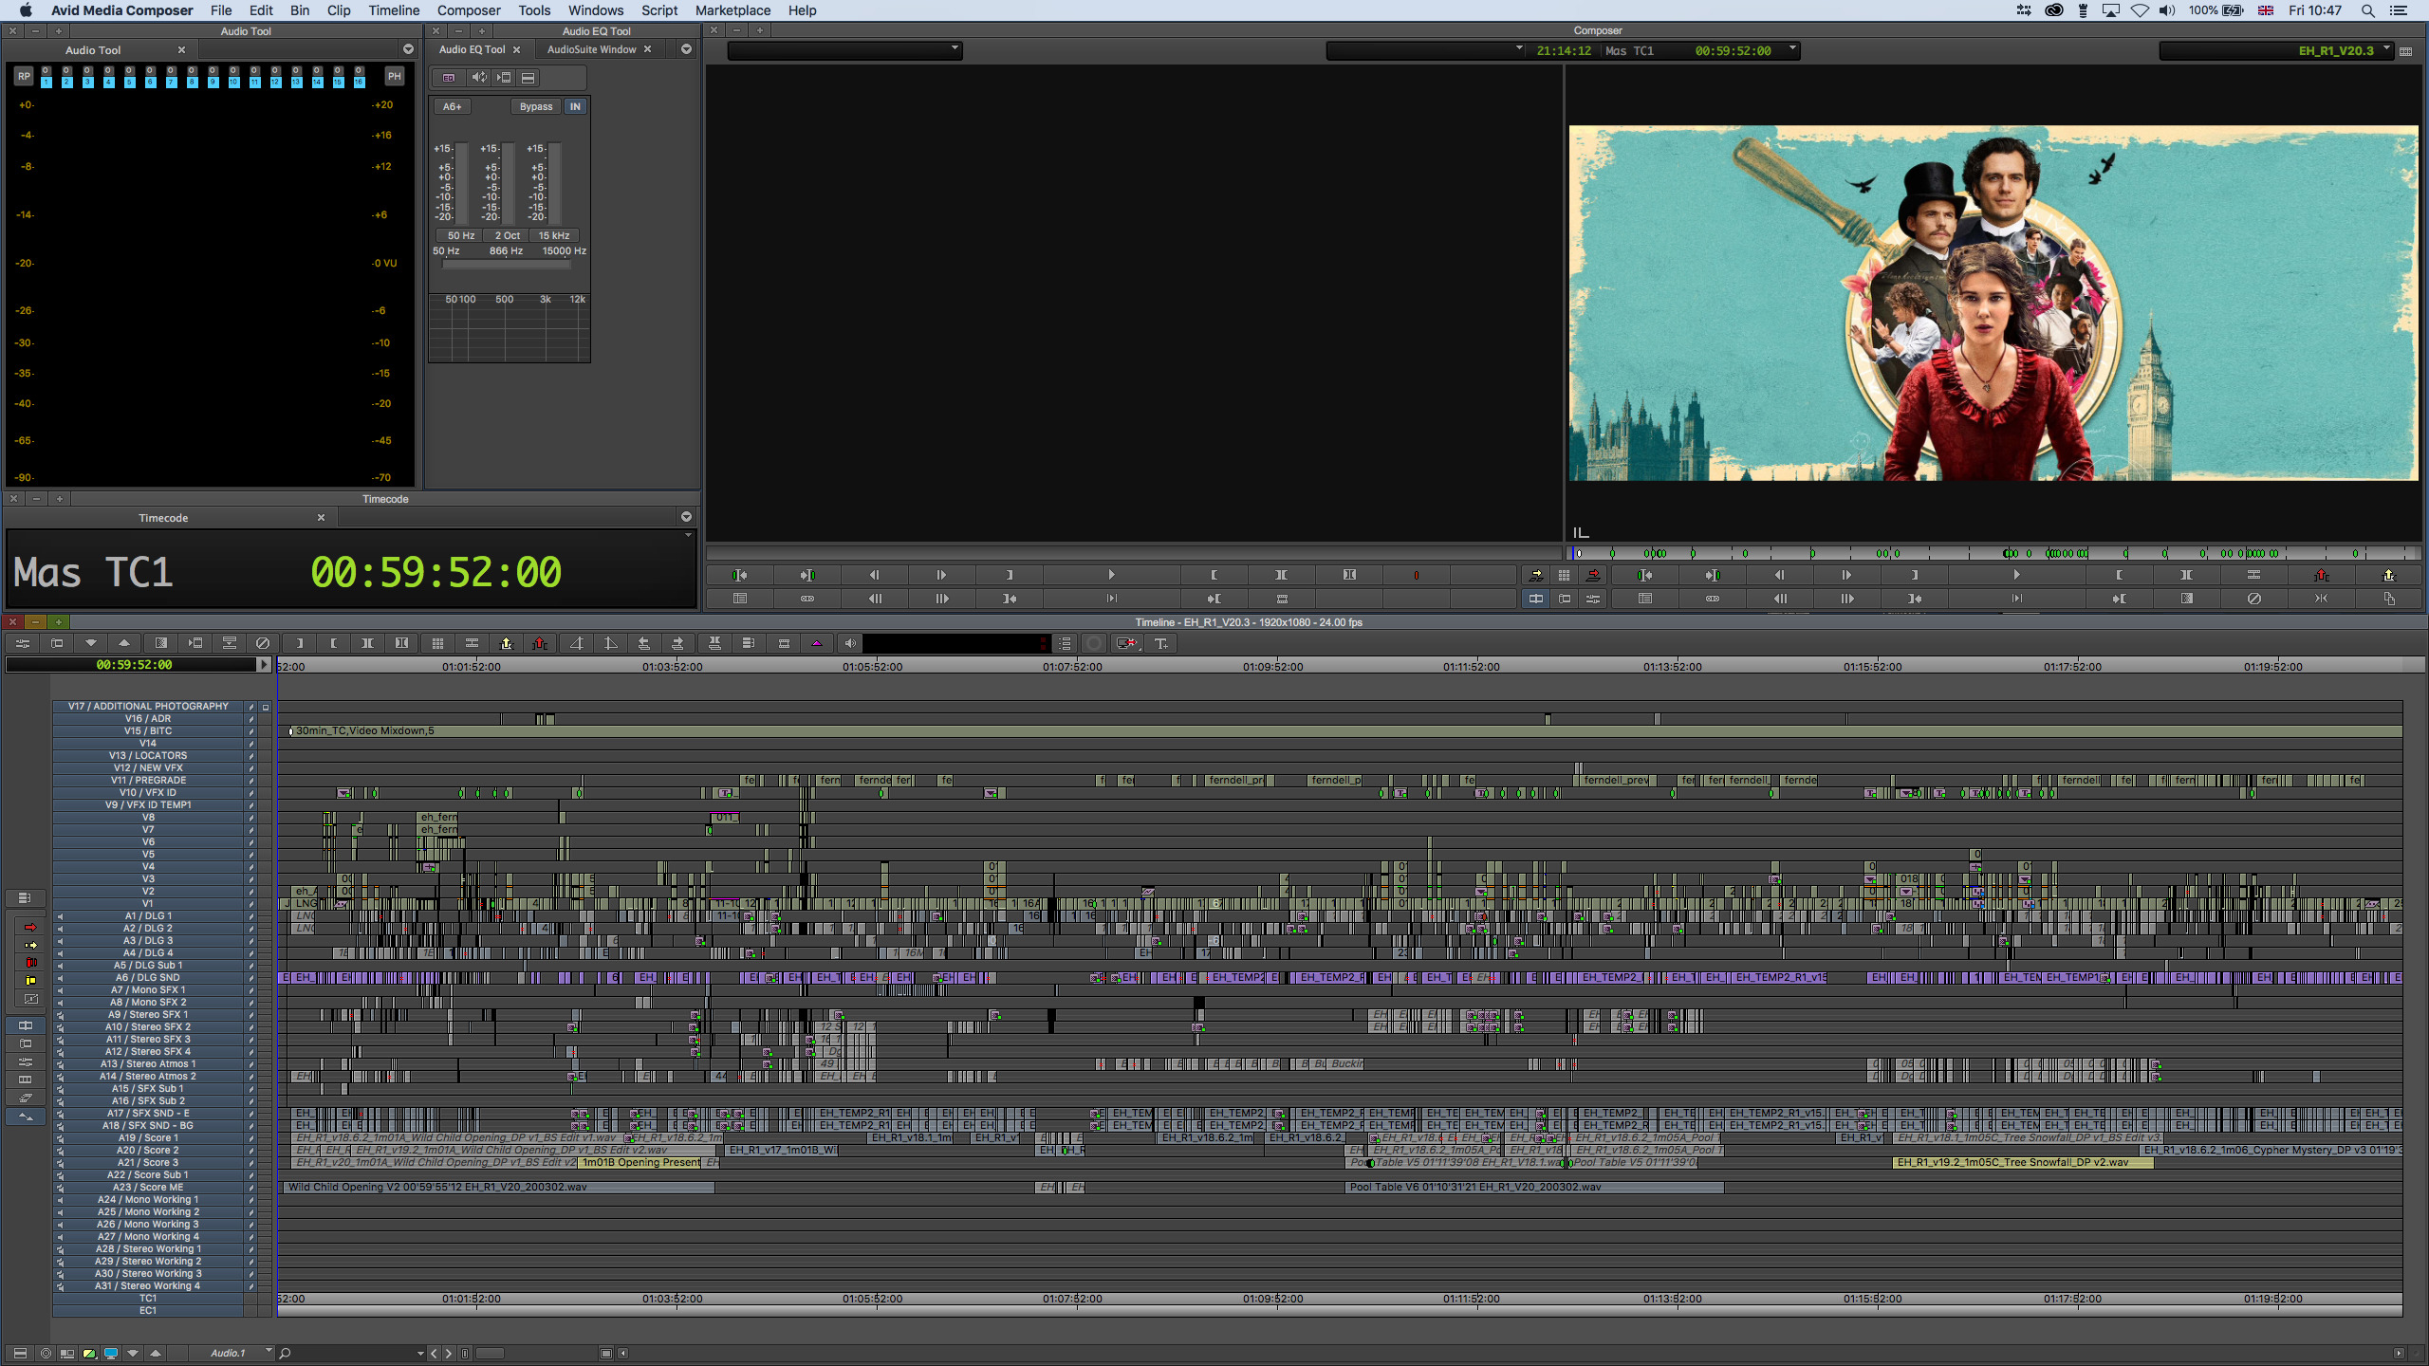The height and width of the screenshot is (1366, 2429).
Task: Click the record-side Lift button under monitor
Action: click(x=2389, y=575)
